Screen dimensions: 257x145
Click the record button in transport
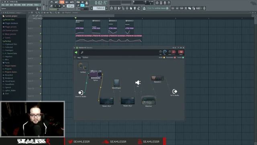pos(64,6)
